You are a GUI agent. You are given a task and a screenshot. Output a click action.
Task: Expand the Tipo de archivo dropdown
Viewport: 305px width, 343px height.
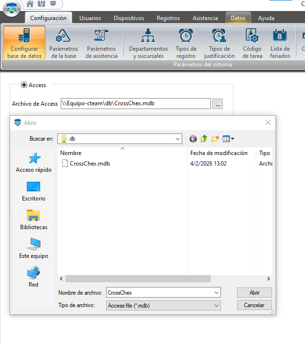[217, 306]
